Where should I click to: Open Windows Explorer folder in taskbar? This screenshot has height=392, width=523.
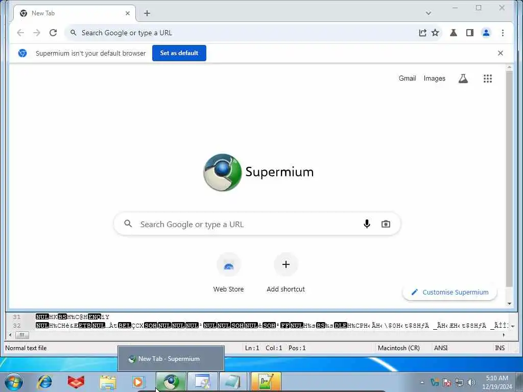click(108, 382)
